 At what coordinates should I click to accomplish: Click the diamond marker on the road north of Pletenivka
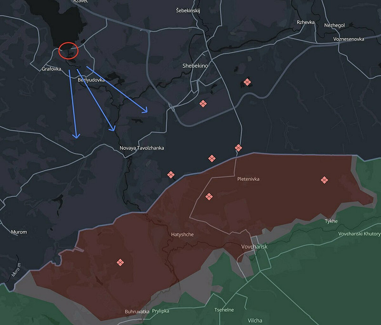point(239,148)
